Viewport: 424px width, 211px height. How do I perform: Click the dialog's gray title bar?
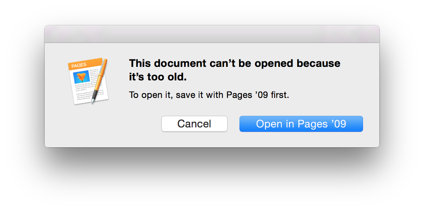(x=212, y=34)
